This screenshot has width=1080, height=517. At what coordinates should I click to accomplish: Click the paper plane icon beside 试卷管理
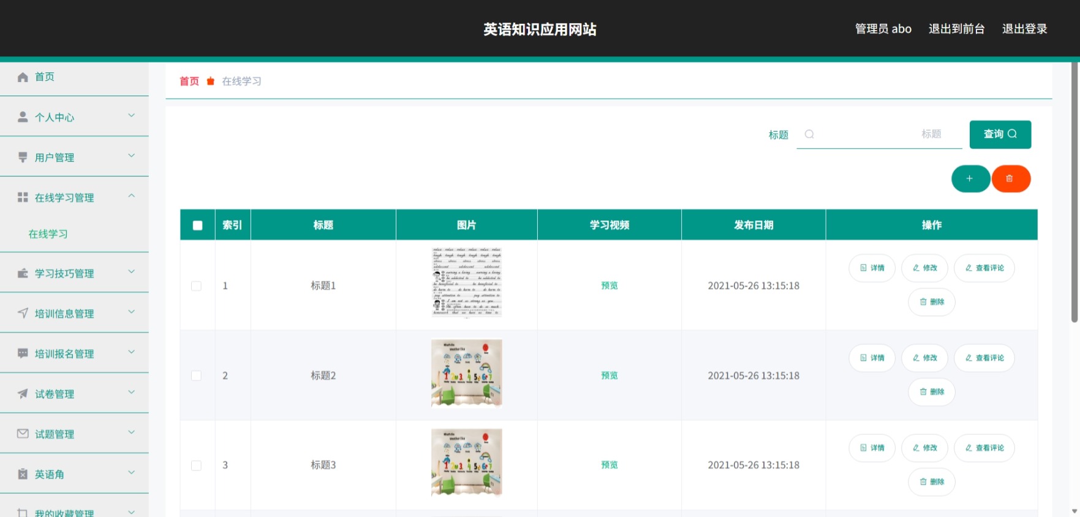(23, 394)
